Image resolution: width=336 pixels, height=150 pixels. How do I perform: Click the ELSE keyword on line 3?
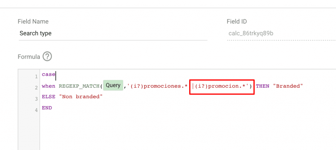[49, 97]
